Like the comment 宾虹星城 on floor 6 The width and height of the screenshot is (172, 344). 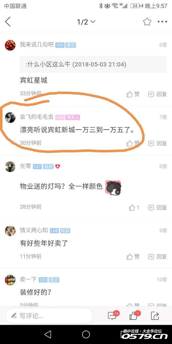click(x=133, y=94)
